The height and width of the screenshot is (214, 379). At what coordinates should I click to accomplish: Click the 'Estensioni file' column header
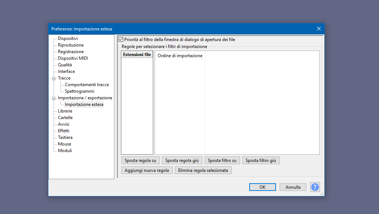[137, 54]
